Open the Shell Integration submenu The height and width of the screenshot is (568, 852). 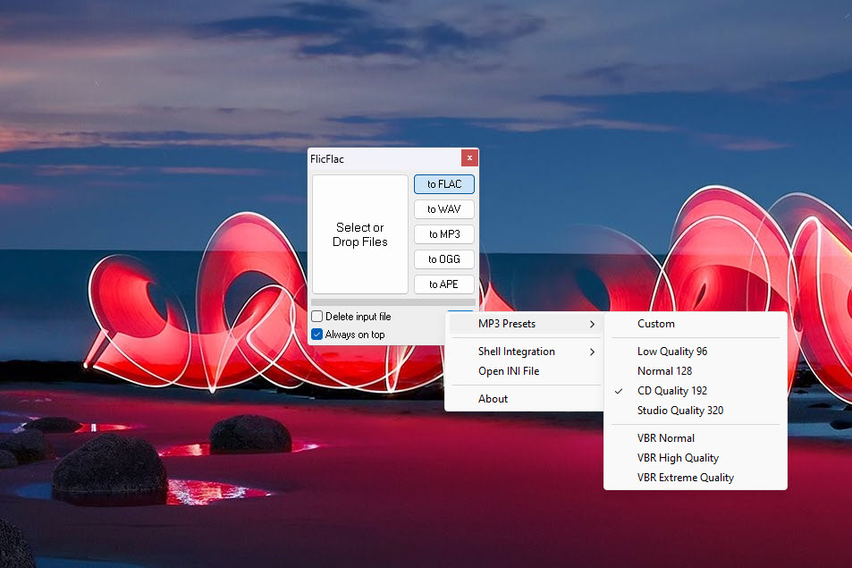(525, 352)
